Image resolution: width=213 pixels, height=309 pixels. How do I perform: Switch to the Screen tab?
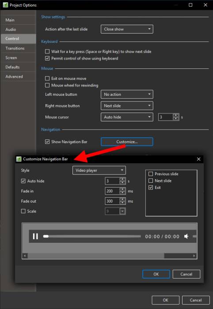18,58
